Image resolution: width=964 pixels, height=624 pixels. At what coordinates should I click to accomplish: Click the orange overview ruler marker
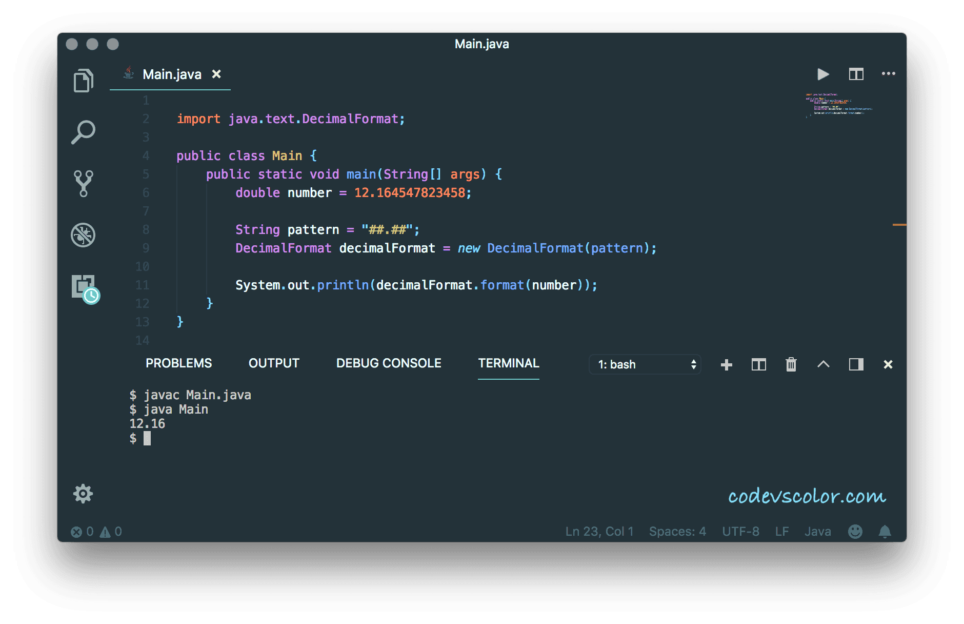899,225
